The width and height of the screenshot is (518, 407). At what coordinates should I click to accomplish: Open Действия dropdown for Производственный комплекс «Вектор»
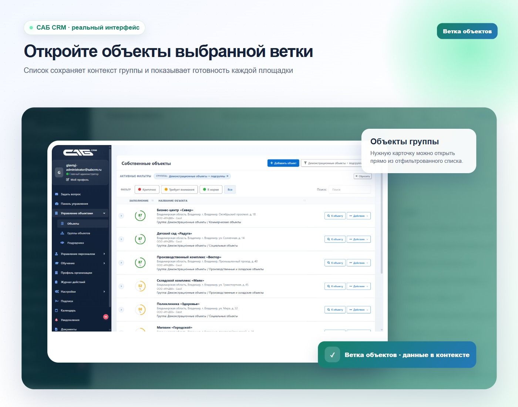click(359, 263)
